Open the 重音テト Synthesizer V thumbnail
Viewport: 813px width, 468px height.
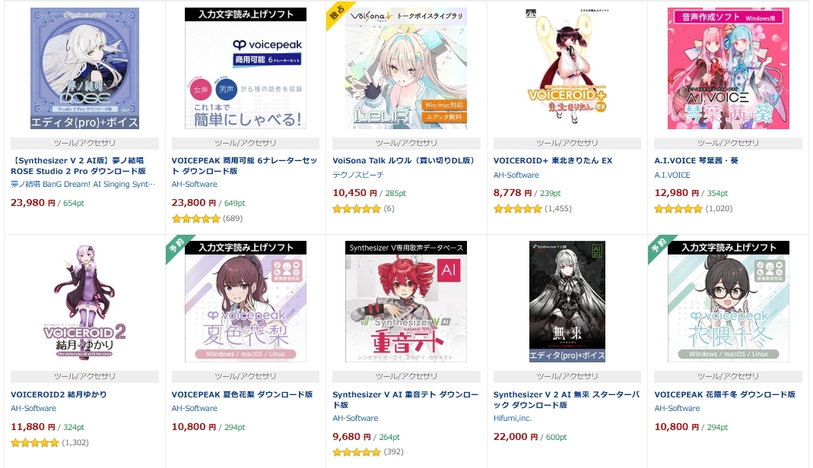[406, 302]
